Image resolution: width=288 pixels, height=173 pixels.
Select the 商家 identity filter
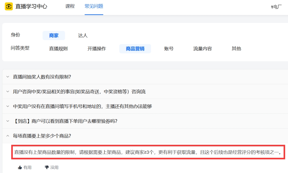click(54, 35)
